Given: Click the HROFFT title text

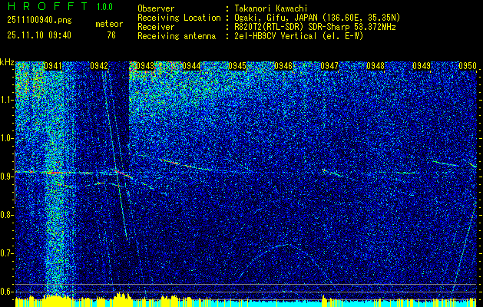Looking at the screenshot, I should pos(48,6).
